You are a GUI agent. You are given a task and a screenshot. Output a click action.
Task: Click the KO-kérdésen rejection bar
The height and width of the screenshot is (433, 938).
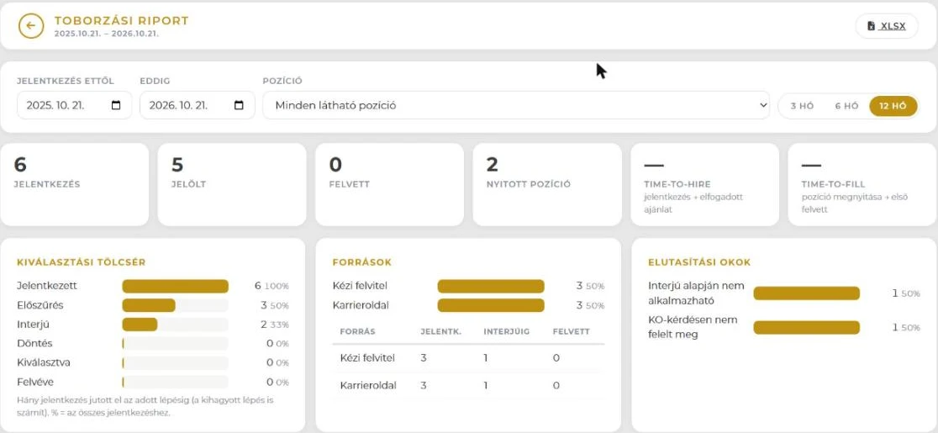click(806, 327)
